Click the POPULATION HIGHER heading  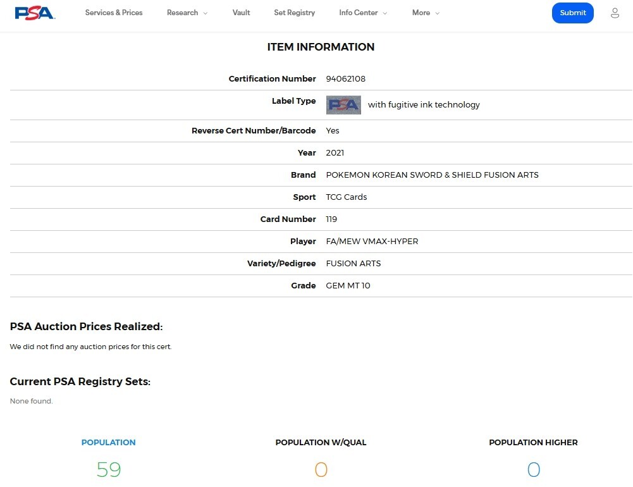pos(533,442)
